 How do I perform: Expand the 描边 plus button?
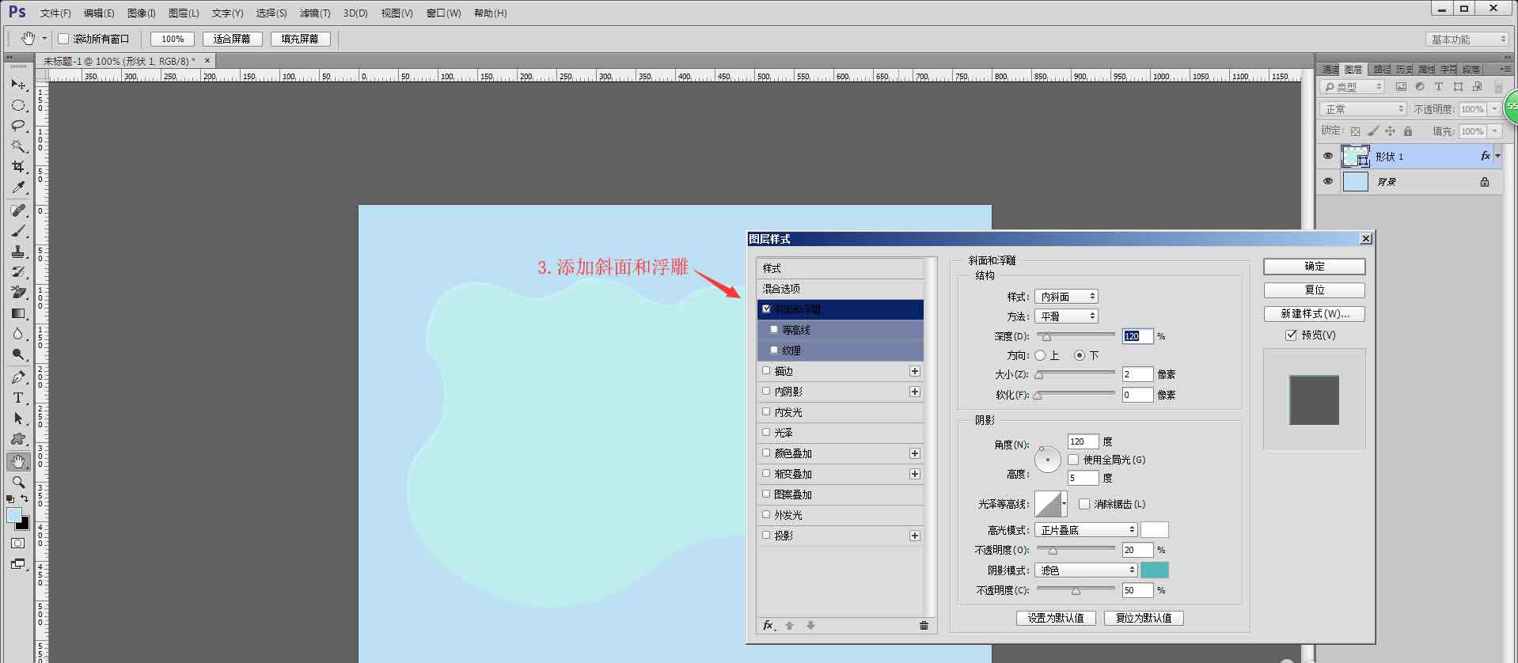pyautogui.click(x=915, y=371)
